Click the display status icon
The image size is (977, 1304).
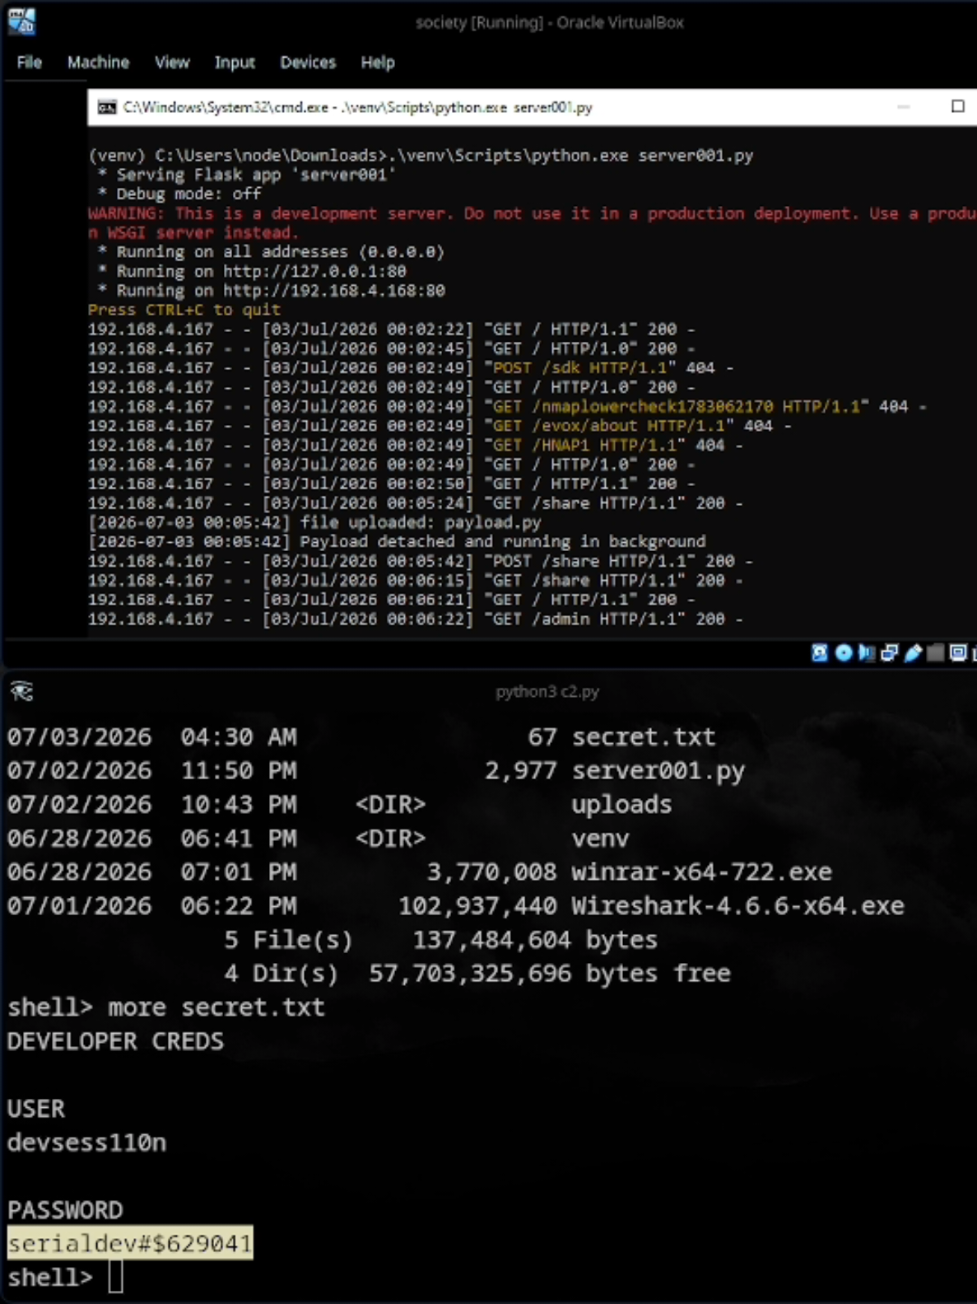pyautogui.click(x=958, y=653)
